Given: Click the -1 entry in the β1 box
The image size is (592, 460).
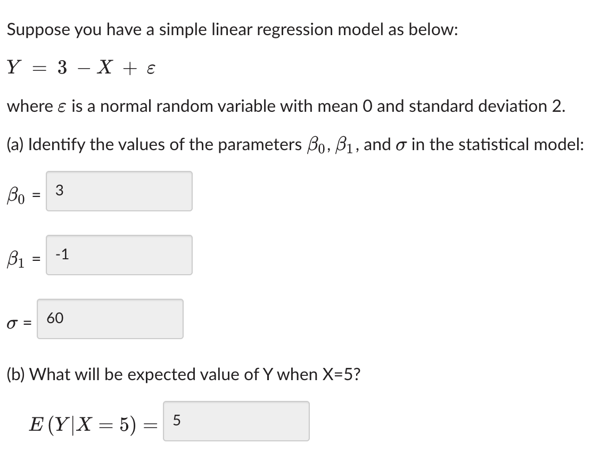Looking at the screenshot, I should click(61, 254).
